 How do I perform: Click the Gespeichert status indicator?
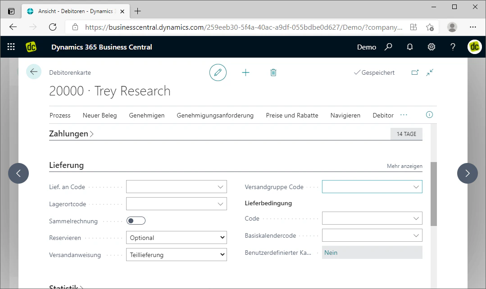click(x=374, y=72)
